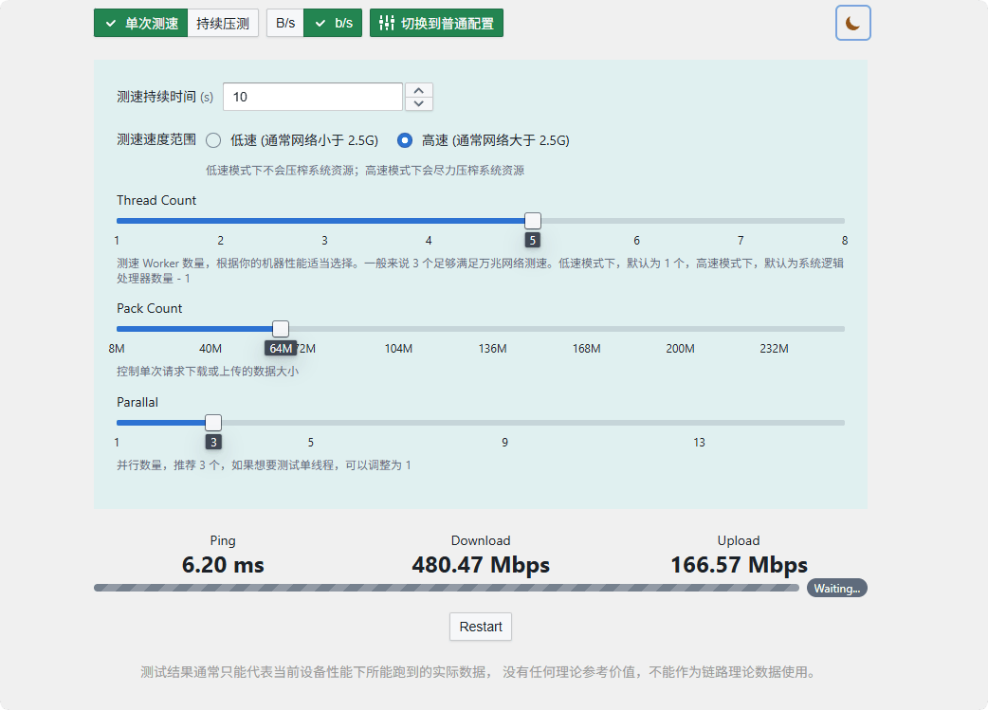Click the Pack Count slider handle at 64M
Screen dimensions: 988x710
[x=280, y=328]
